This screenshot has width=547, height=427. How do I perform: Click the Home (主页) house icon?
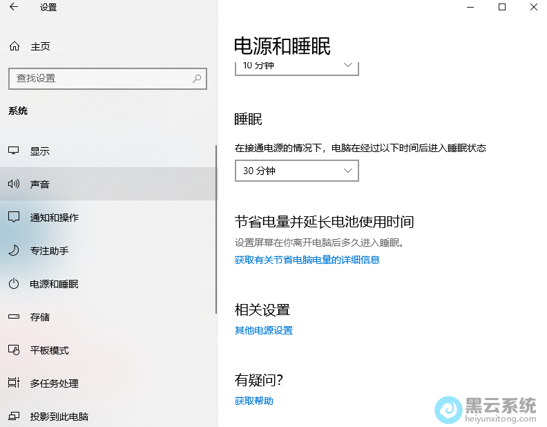point(14,46)
